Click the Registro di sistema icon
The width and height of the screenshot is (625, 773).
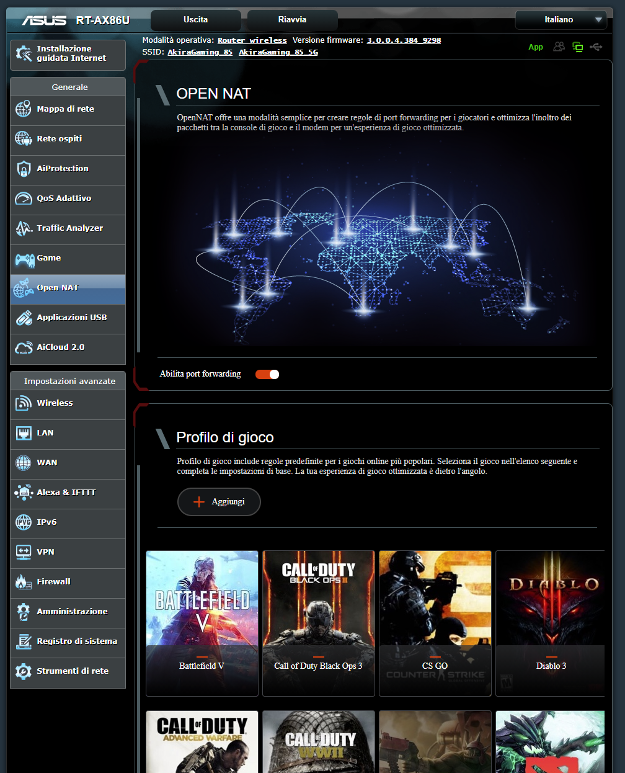click(x=24, y=641)
